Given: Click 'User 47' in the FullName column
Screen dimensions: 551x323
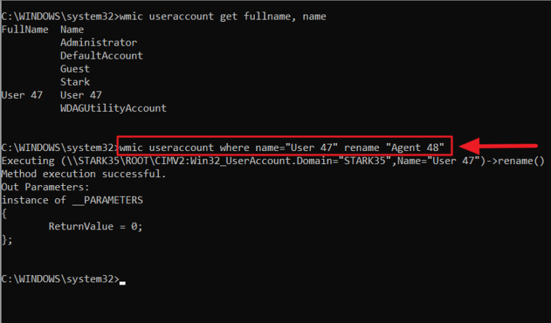Looking at the screenshot, I should pyautogui.click(x=22, y=95).
